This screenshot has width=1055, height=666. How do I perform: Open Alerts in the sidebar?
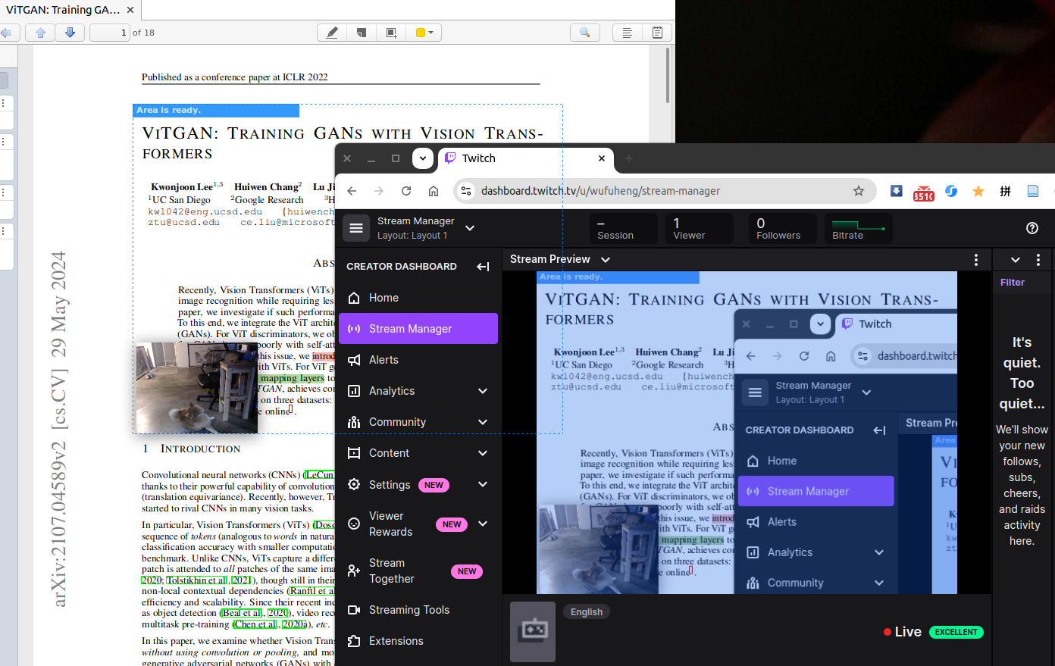point(418,360)
